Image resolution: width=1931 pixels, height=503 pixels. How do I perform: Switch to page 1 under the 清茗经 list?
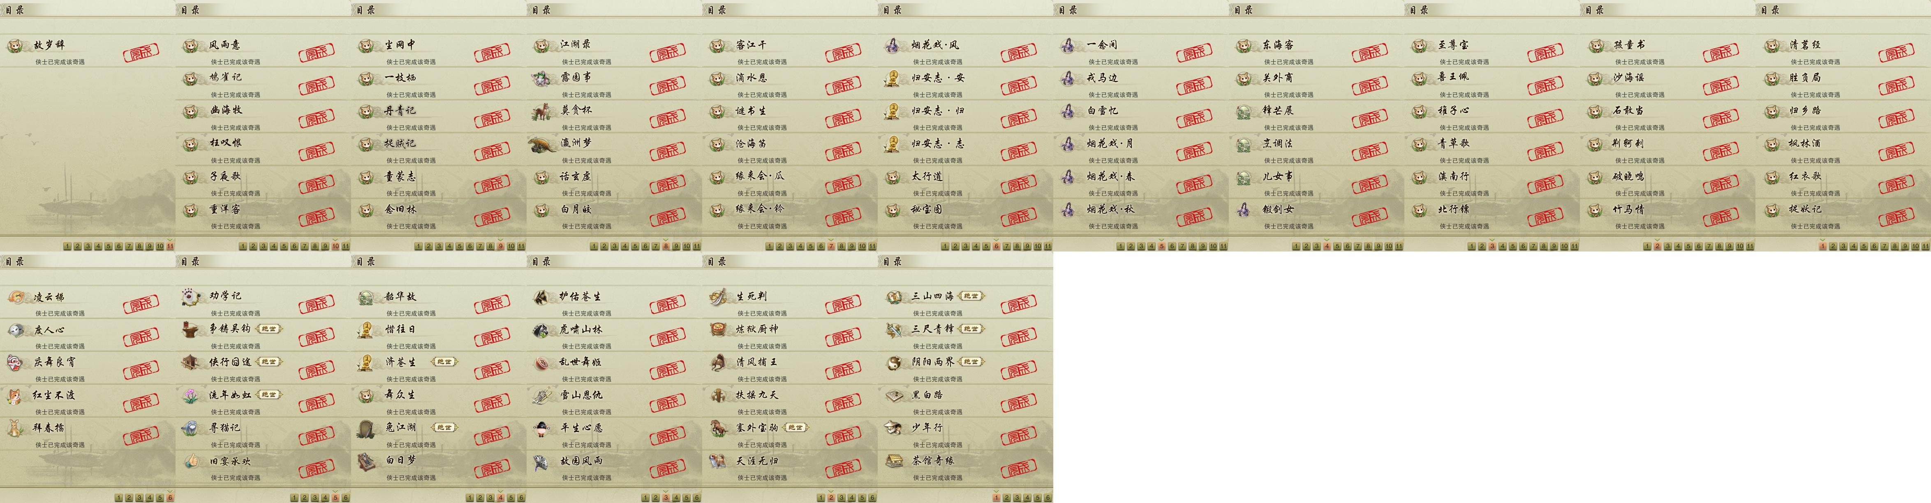click(1823, 246)
